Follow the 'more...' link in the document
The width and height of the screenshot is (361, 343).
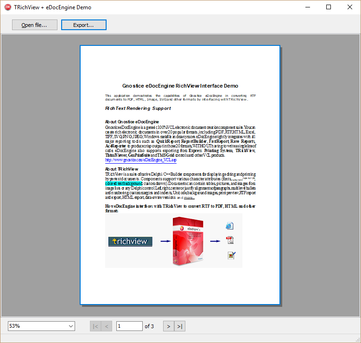[189, 197]
